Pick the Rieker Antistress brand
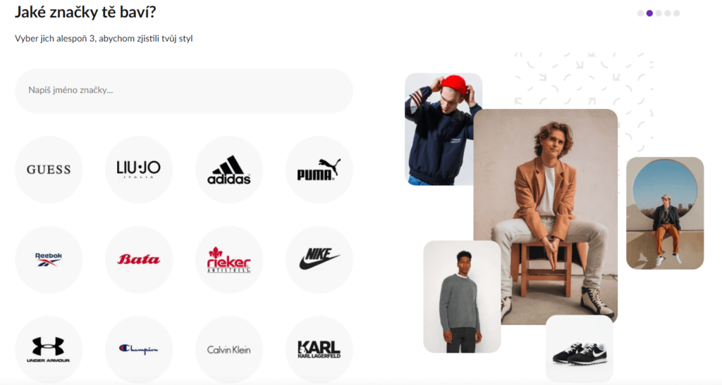 click(x=229, y=260)
